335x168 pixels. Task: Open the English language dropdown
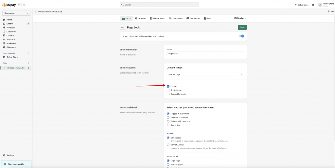tap(240, 18)
